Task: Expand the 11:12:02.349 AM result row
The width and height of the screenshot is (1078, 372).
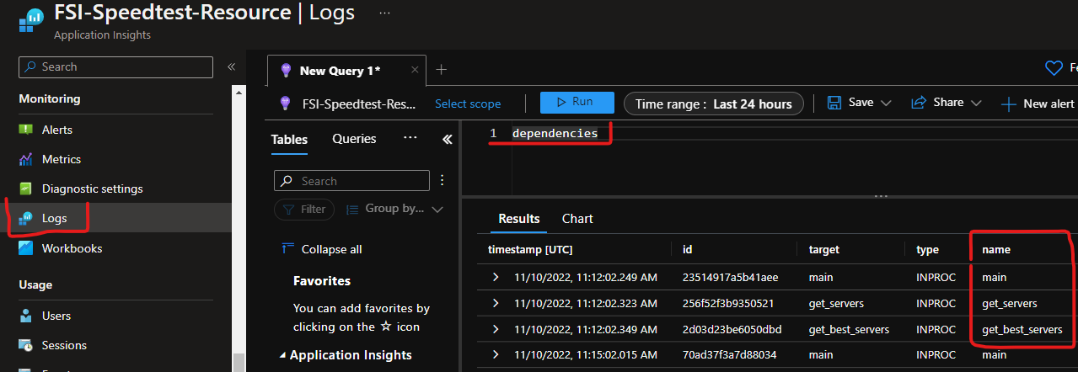Action: pos(496,329)
